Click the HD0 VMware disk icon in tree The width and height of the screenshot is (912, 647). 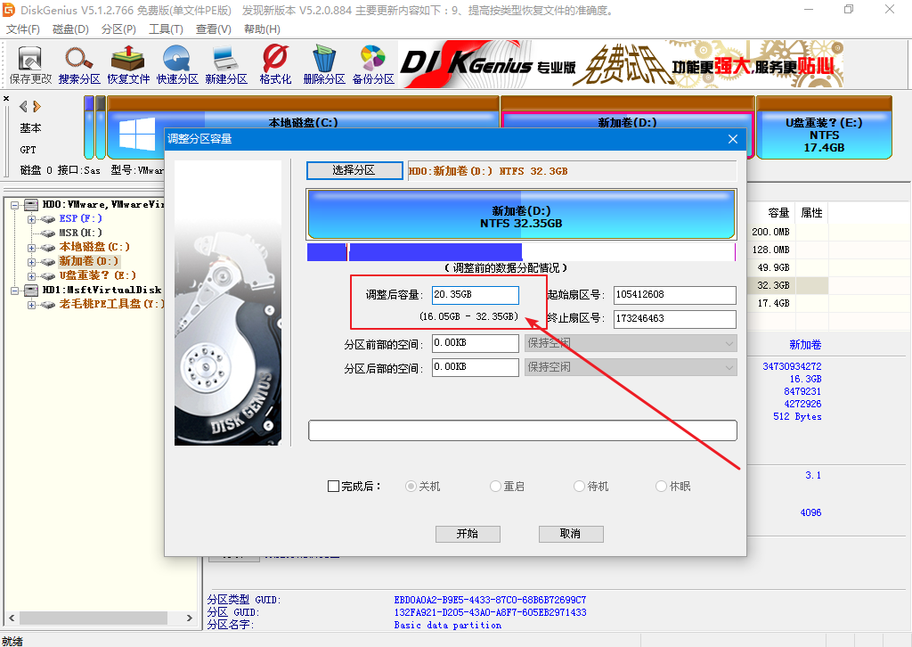coord(31,205)
